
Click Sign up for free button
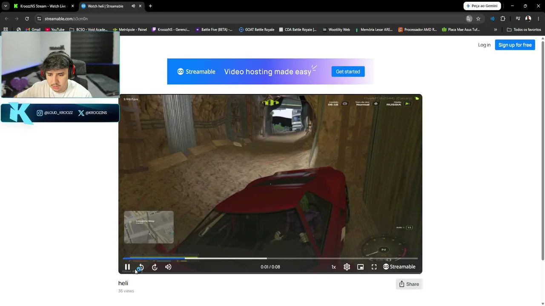[x=515, y=45]
